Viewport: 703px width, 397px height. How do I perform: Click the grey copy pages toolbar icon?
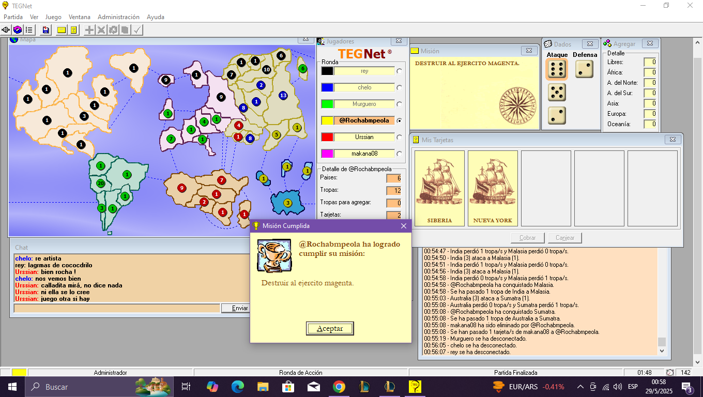[x=125, y=30]
